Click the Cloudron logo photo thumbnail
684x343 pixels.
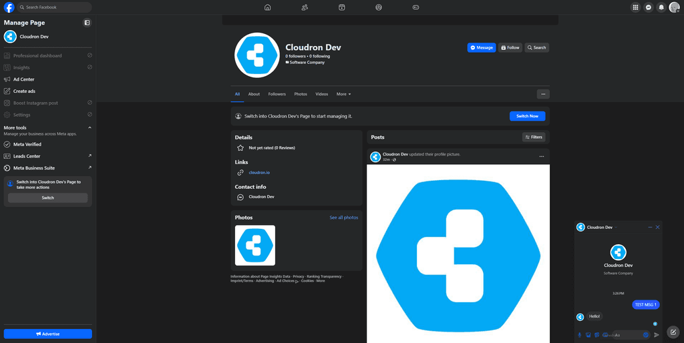[x=255, y=246]
